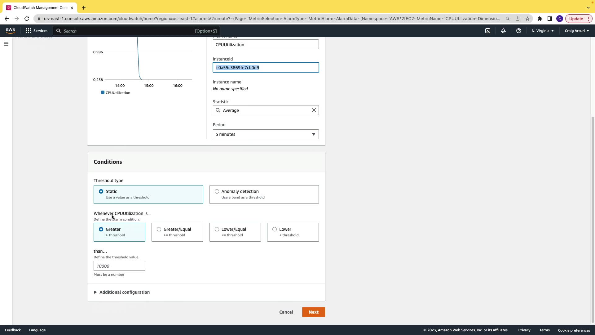Select the Greater/Equal condition option
This screenshot has width=595, height=335.
159,229
